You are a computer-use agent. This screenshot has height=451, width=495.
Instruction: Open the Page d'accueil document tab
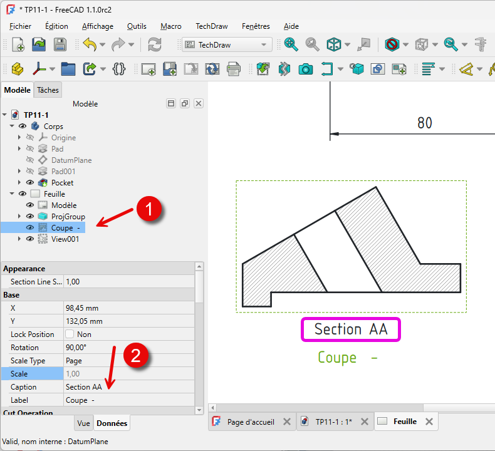251,422
